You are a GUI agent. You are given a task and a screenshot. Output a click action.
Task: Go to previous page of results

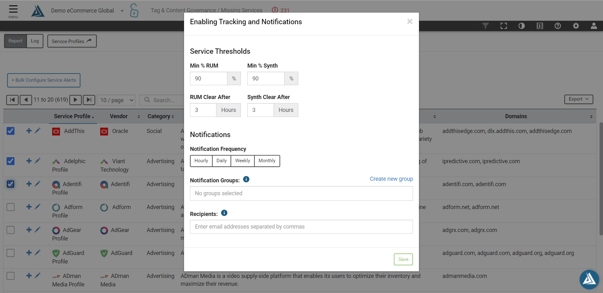click(x=26, y=100)
